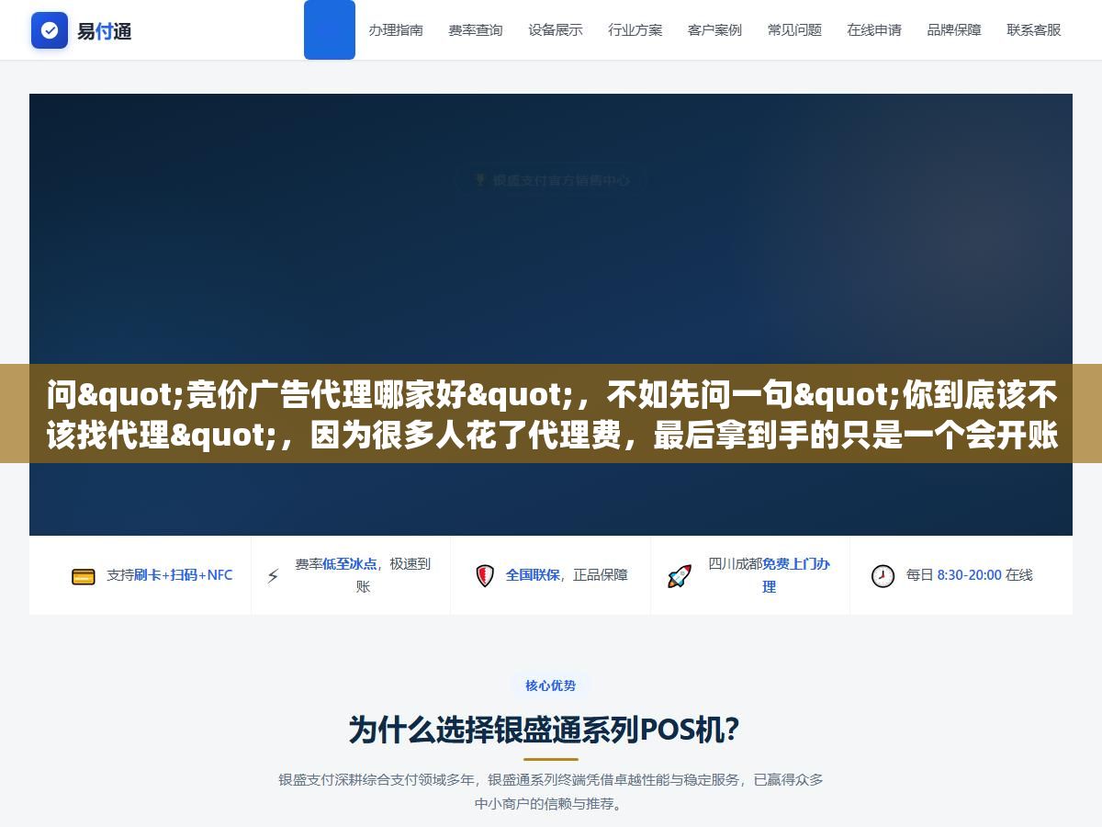Click the 联系客服 nav link
Image resolution: width=1102 pixels, height=827 pixels.
pos(1034,30)
